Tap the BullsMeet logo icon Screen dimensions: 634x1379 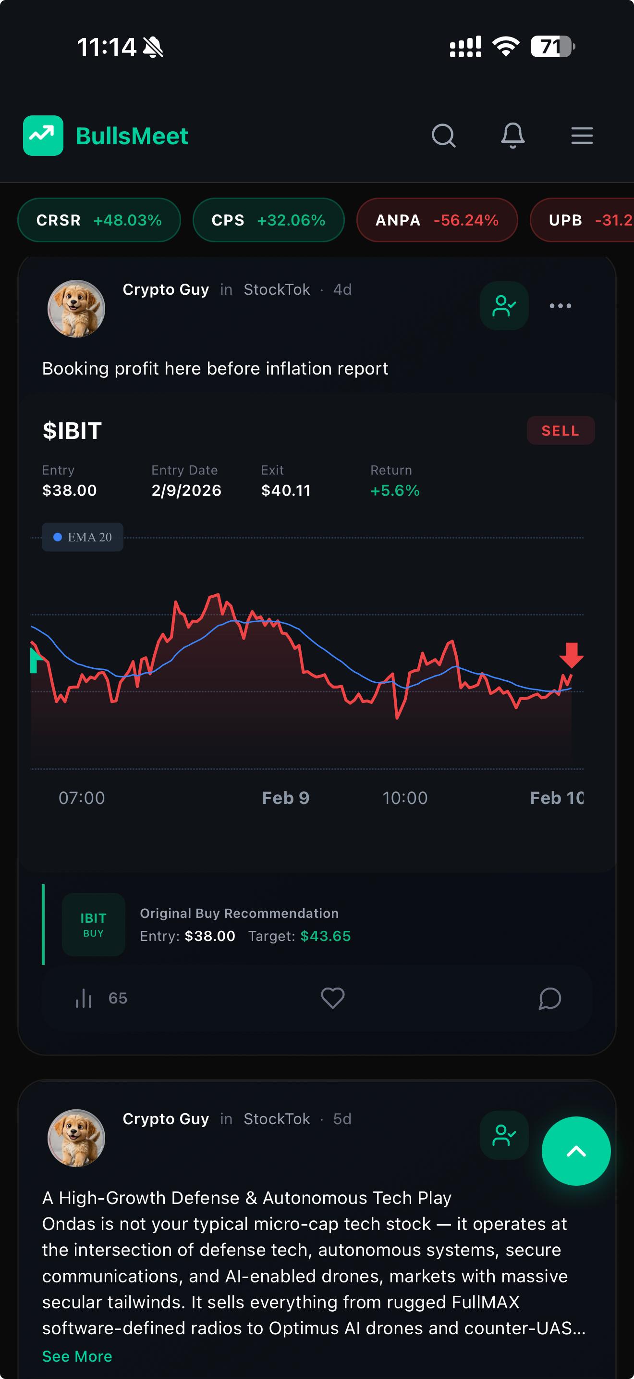(x=43, y=136)
